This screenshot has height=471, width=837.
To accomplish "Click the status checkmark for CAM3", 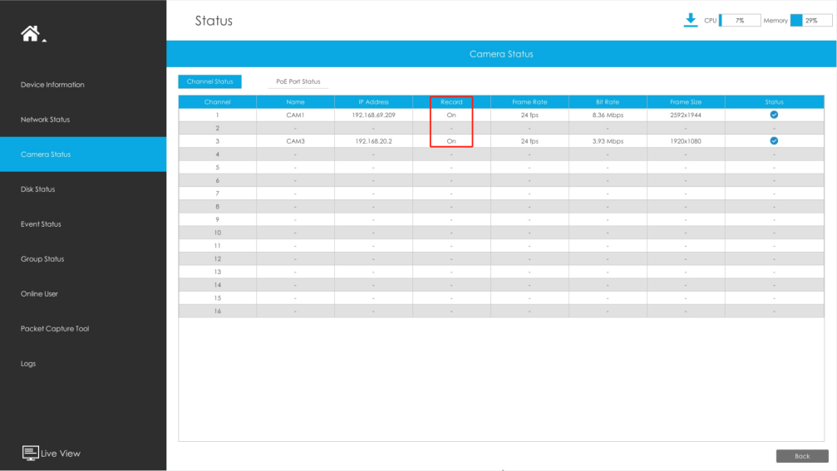I will pos(774,141).
